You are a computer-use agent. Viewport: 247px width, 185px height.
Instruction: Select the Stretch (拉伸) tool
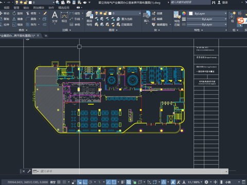pyautogui.click(x=5, y=25)
